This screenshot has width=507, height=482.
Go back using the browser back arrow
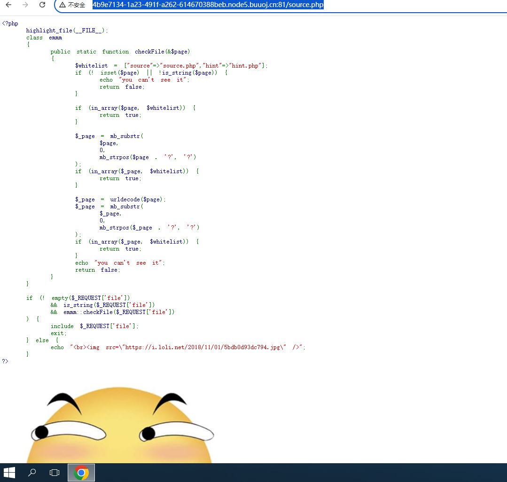coord(9,5)
